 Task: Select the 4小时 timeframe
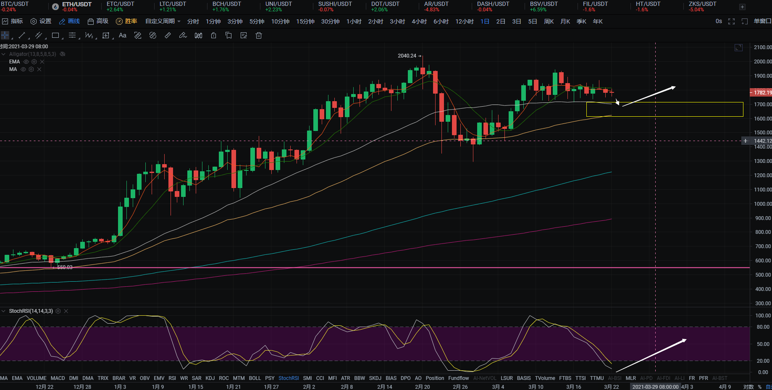[x=419, y=21]
